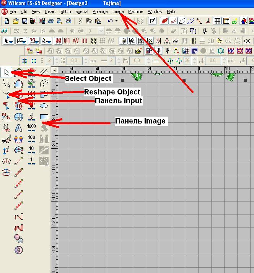Expand the disabled numeric combo box showing 0
This screenshot has height=273, width=254.
pos(101,31)
